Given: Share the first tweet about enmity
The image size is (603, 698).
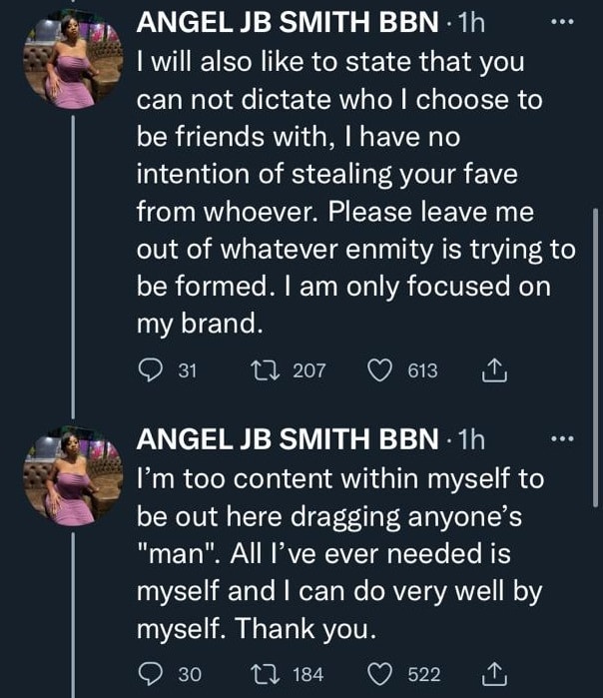Looking at the screenshot, I should coord(495,371).
